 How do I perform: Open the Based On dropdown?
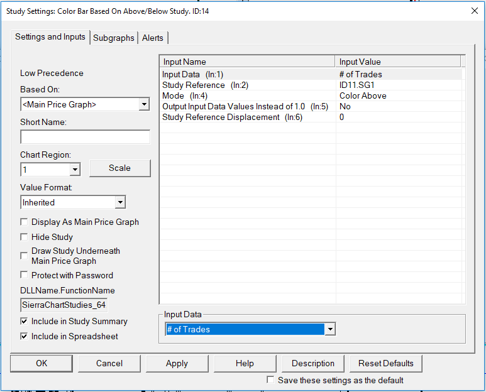(144, 104)
